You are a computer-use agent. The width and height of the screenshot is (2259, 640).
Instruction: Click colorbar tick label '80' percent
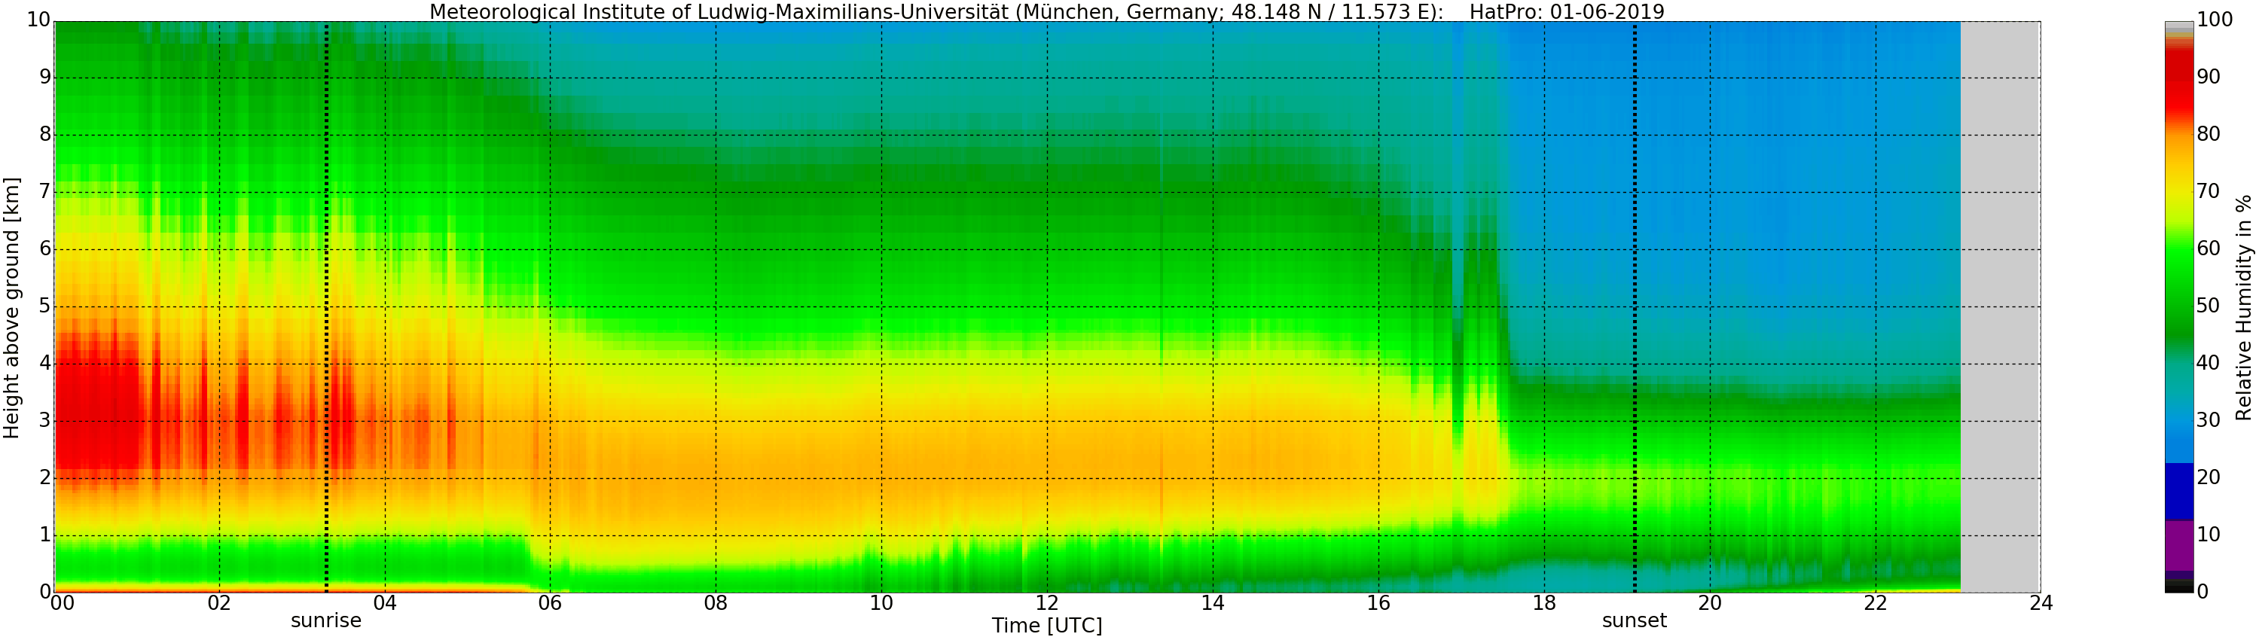[x=2208, y=135]
